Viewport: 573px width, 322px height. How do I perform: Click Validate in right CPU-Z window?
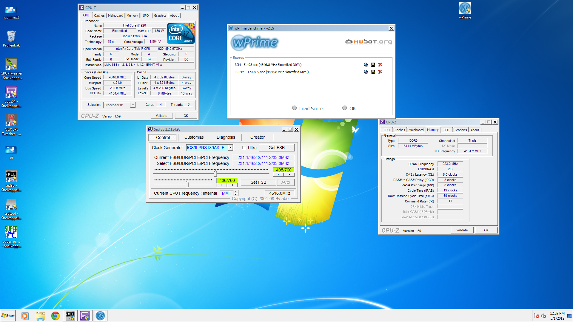[x=462, y=230]
